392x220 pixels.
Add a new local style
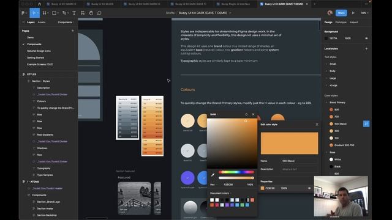366,49
